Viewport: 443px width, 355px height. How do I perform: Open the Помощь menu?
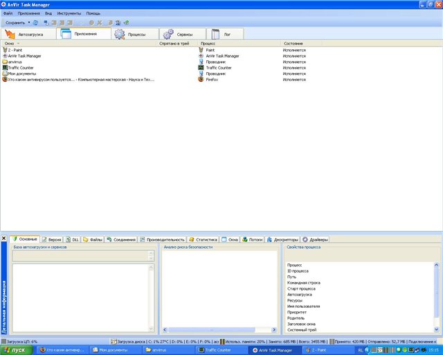[x=93, y=13]
